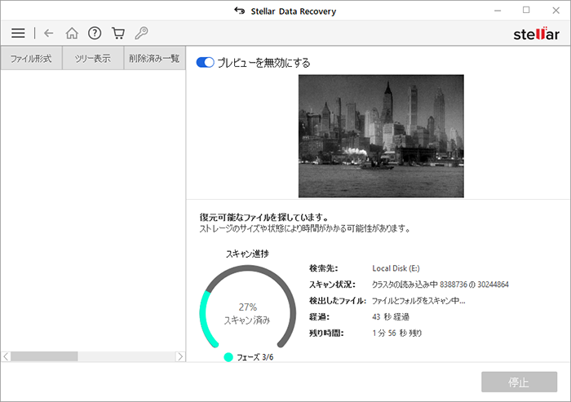Click the ファイルとフォルダをスキャン中... text
Screen dimensions: 571x402
pos(418,301)
